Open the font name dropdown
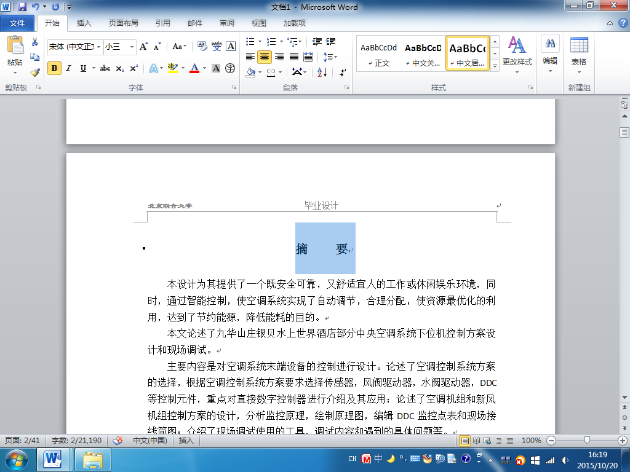The image size is (630, 472). coord(99,47)
